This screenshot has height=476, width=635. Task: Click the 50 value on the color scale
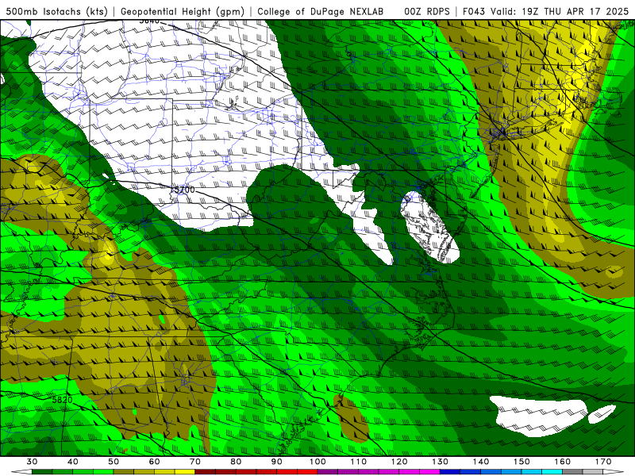pos(114,462)
